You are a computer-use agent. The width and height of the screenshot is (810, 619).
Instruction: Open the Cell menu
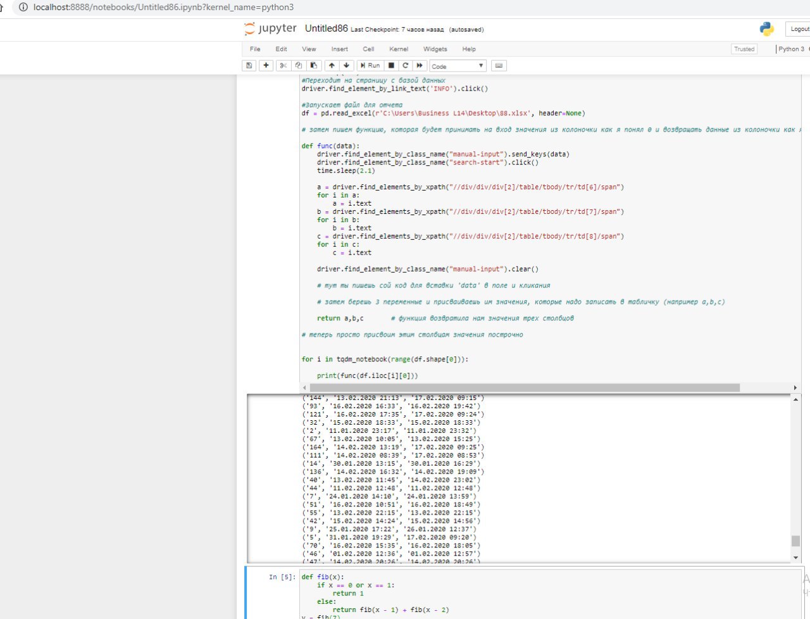pyautogui.click(x=368, y=49)
